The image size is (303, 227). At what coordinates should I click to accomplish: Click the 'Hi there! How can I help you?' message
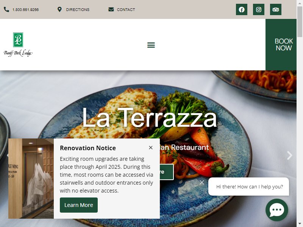[250, 187]
